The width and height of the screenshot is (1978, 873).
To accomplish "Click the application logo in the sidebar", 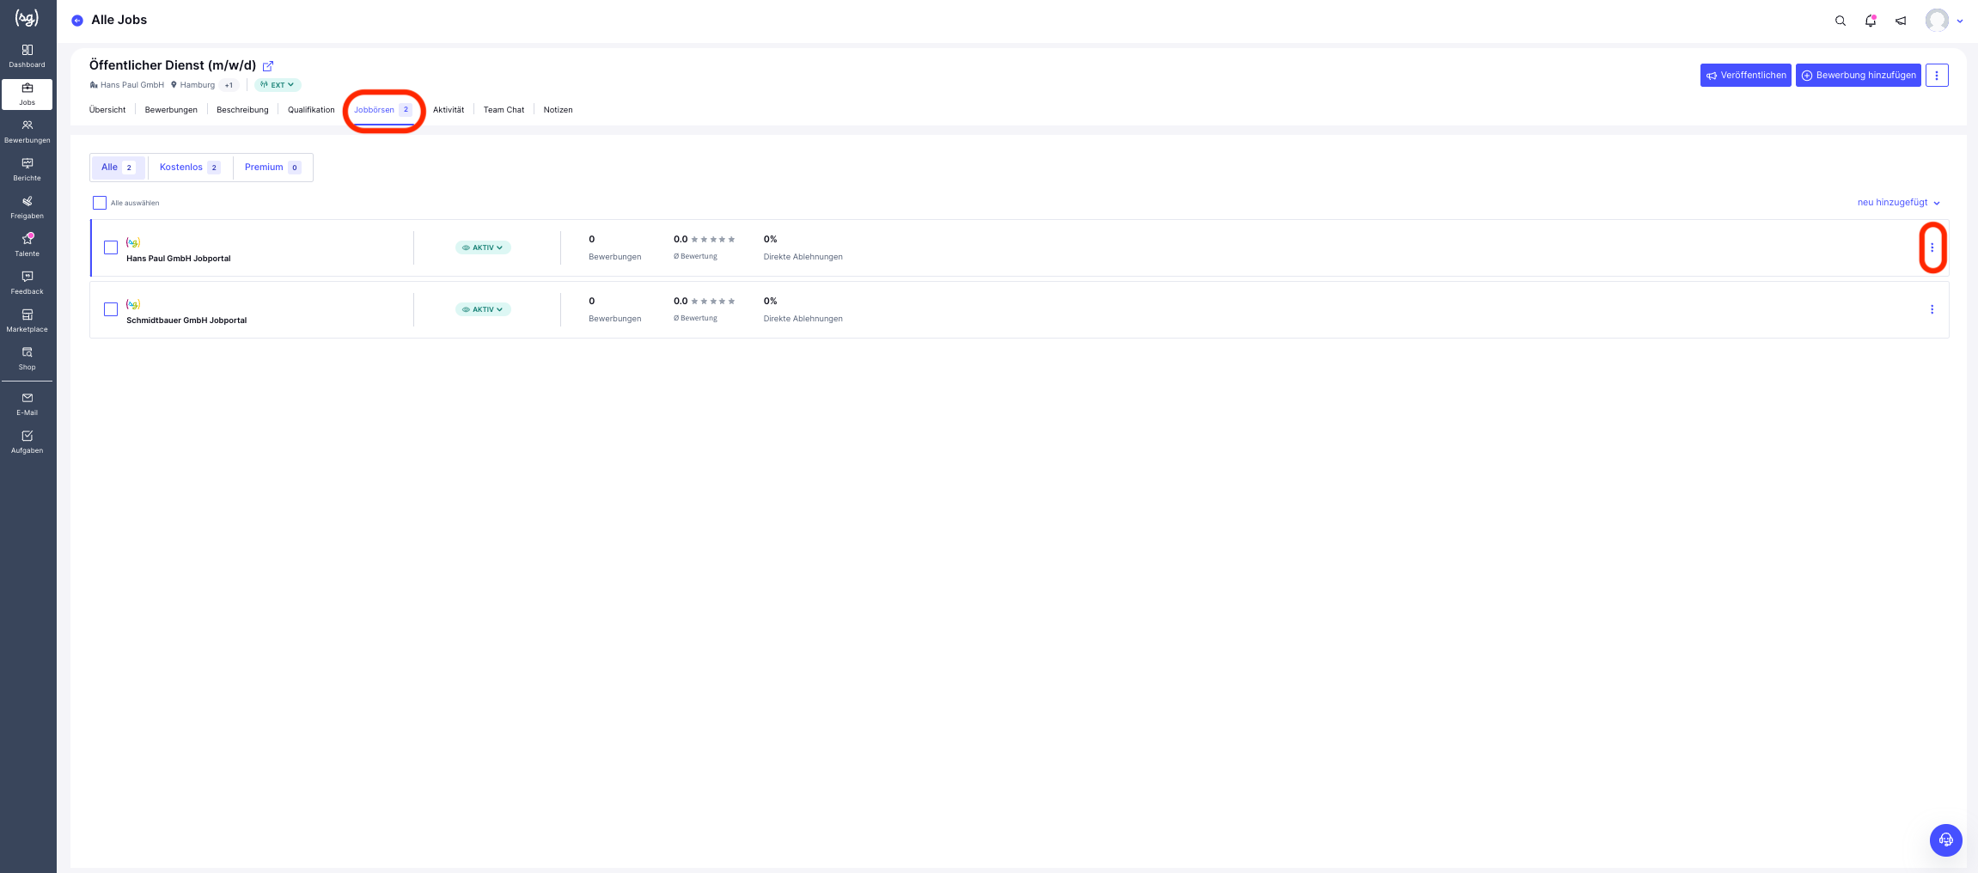I will (x=27, y=17).
